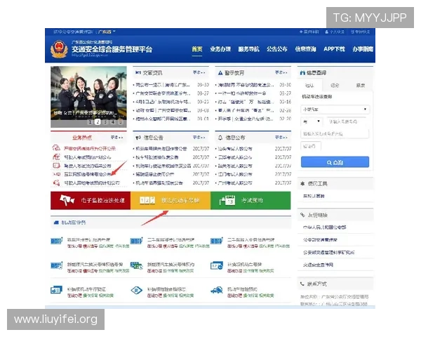The width and height of the screenshot is (421, 337).
Task: Click the diamond 检验合格标志 service icon
Action: coord(136,291)
